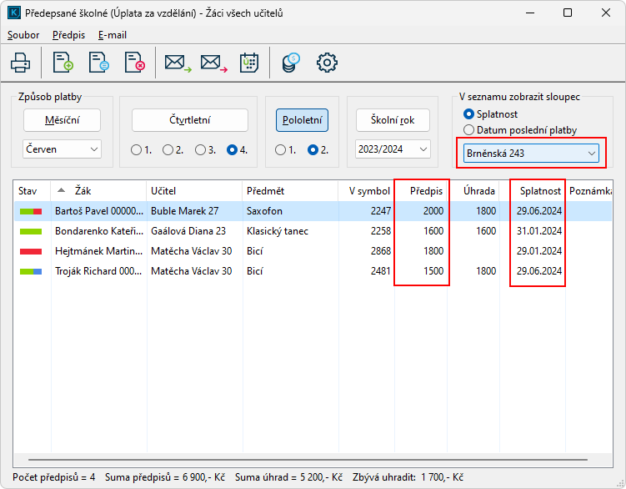Click the delete document icon with red X
This screenshot has height=489, width=626.
click(x=134, y=63)
